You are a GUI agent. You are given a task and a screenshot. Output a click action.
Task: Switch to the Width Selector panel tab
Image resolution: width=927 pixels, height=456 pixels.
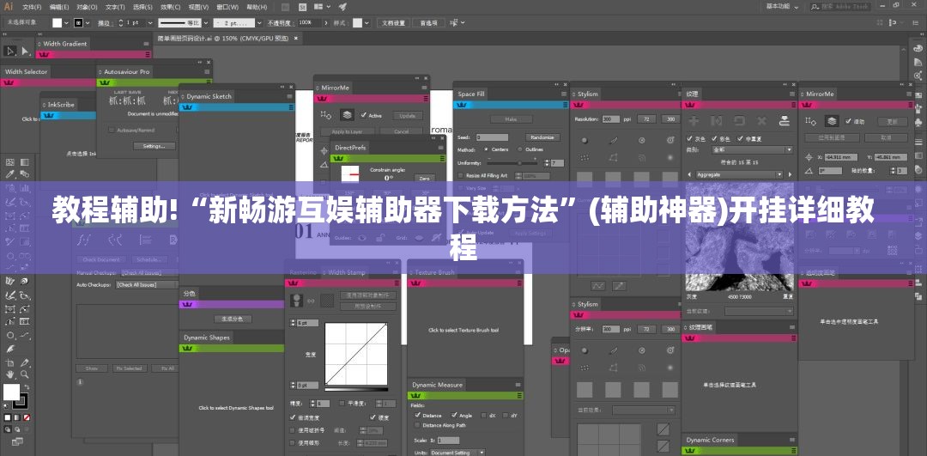26,71
